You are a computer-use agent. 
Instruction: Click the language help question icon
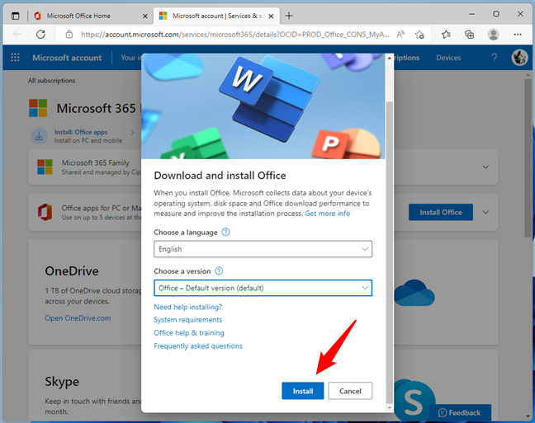[226, 233]
